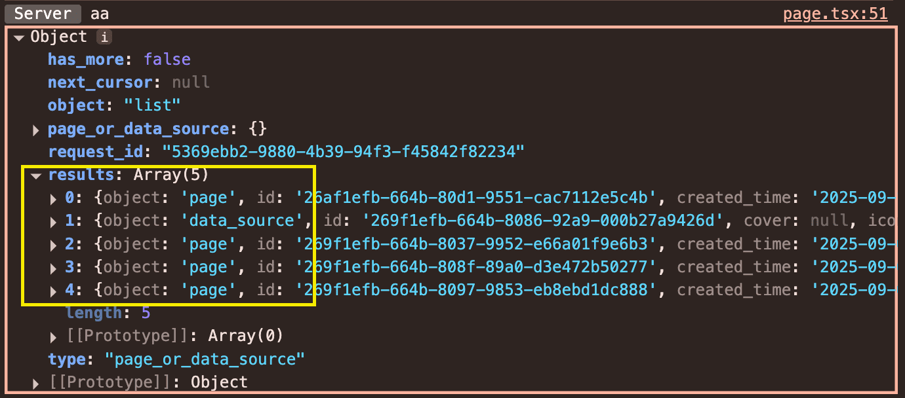Collapse the top-level Object tree

[18, 37]
